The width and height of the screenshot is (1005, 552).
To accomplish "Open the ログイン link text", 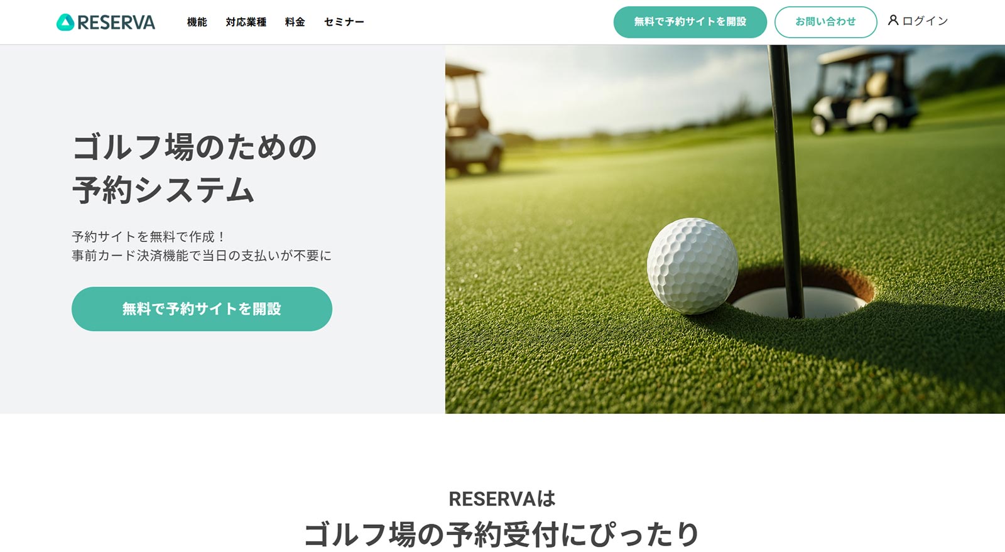I will click(x=925, y=21).
